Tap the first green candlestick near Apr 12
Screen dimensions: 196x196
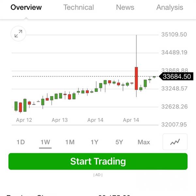[x=16, y=106]
